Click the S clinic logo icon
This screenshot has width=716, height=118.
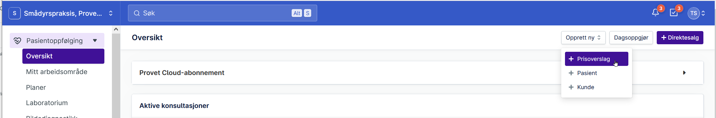(x=15, y=13)
